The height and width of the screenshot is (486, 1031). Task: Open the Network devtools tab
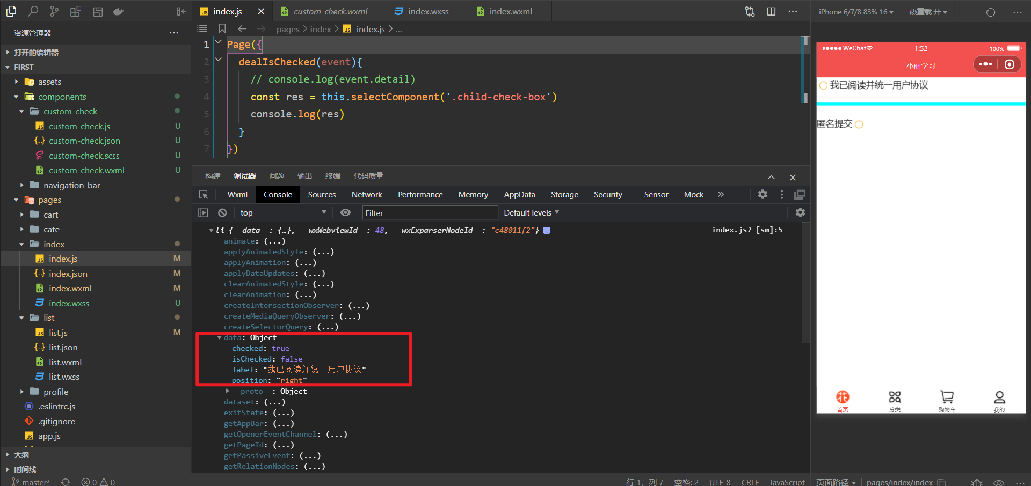point(367,194)
